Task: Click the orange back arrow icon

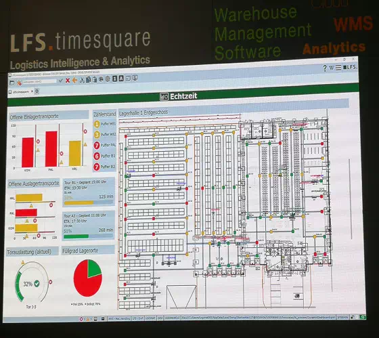Action: 74,80
